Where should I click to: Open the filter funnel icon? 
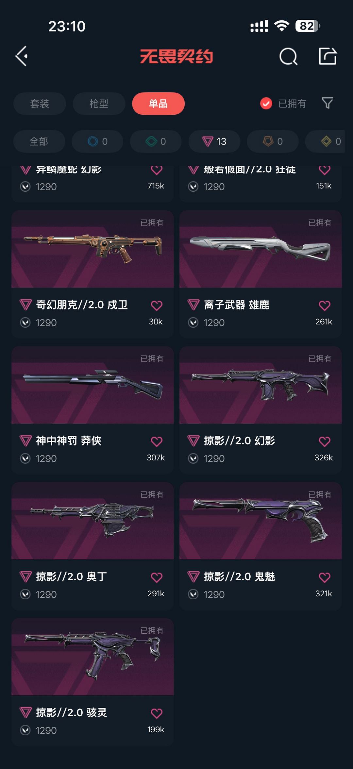tap(327, 103)
